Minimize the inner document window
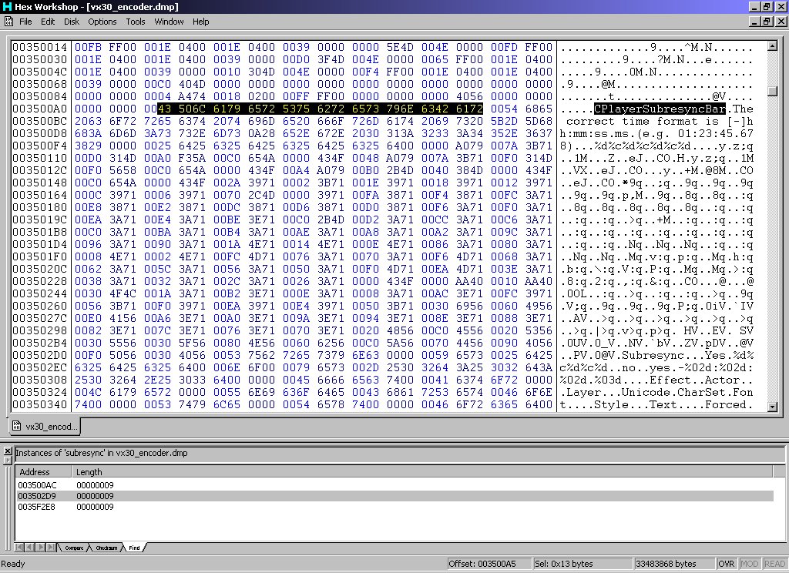The image size is (789, 573). point(754,22)
